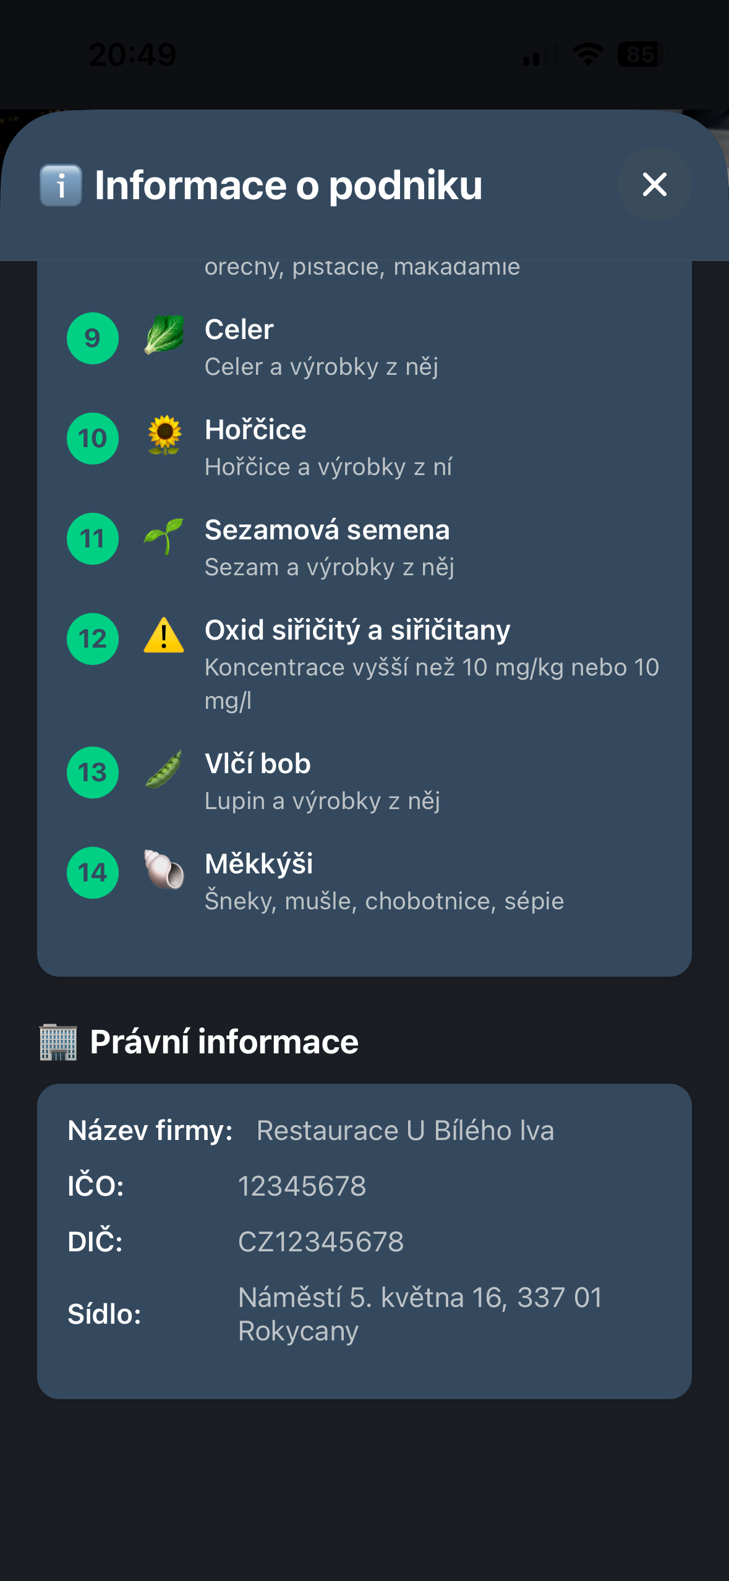Click the pea pod icon beside Vlčí bob
Screen dimensions: 729x1581
coord(164,772)
